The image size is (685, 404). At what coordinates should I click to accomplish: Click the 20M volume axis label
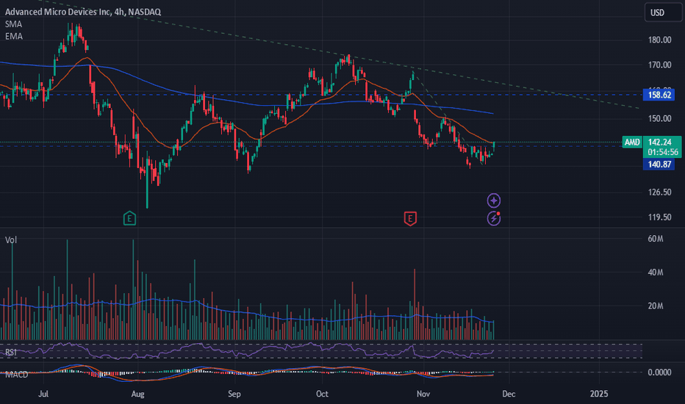656,306
